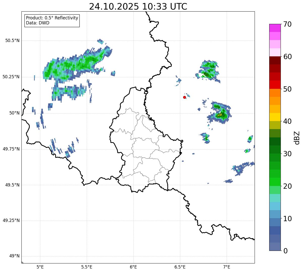Click the "49.25°N" latitude label
The width and height of the screenshot is (303, 272).
click(11, 221)
